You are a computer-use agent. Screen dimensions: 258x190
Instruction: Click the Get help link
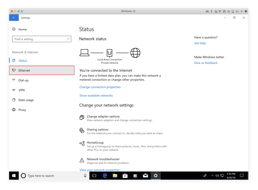(200, 43)
